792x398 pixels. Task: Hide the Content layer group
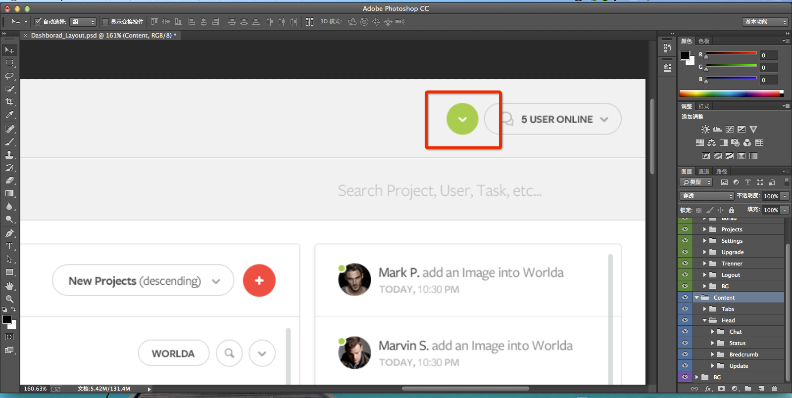(x=685, y=297)
